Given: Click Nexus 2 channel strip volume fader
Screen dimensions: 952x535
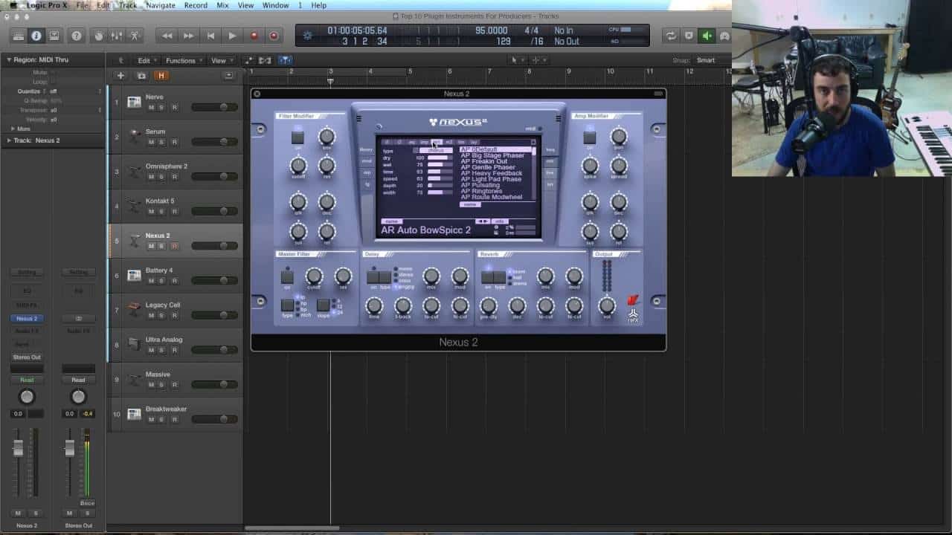Looking at the screenshot, I should pos(18,448).
